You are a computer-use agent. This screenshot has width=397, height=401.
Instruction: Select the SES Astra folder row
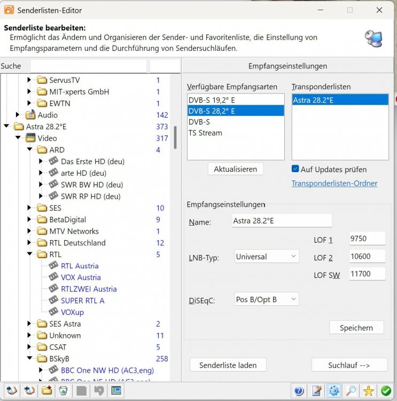(65, 324)
